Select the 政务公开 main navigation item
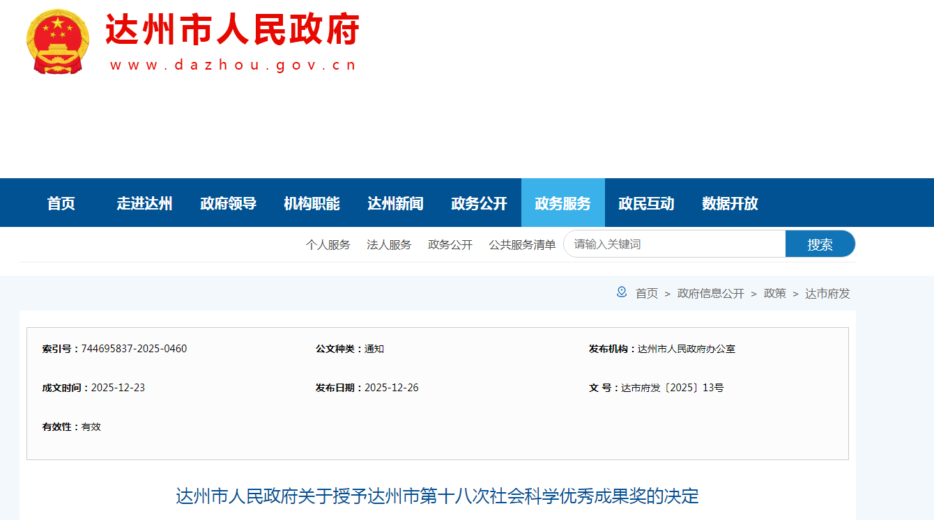This screenshot has width=934, height=520. pyautogui.click(x=479, y=203)
